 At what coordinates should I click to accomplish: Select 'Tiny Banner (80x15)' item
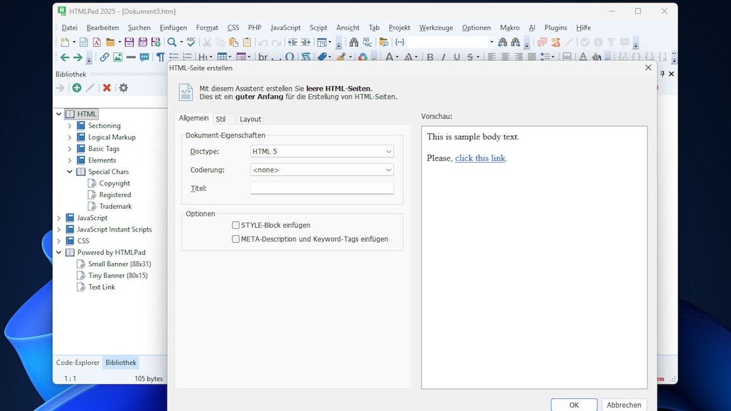click(x=118, y=276)
